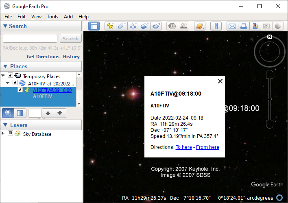
Task: Click the Search button
Action: (70, 38)
